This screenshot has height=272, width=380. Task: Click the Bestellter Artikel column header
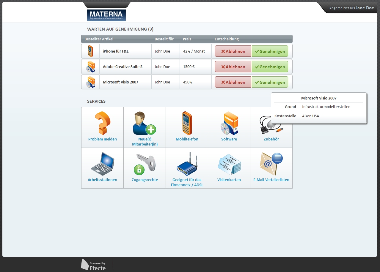pos(99,39)
